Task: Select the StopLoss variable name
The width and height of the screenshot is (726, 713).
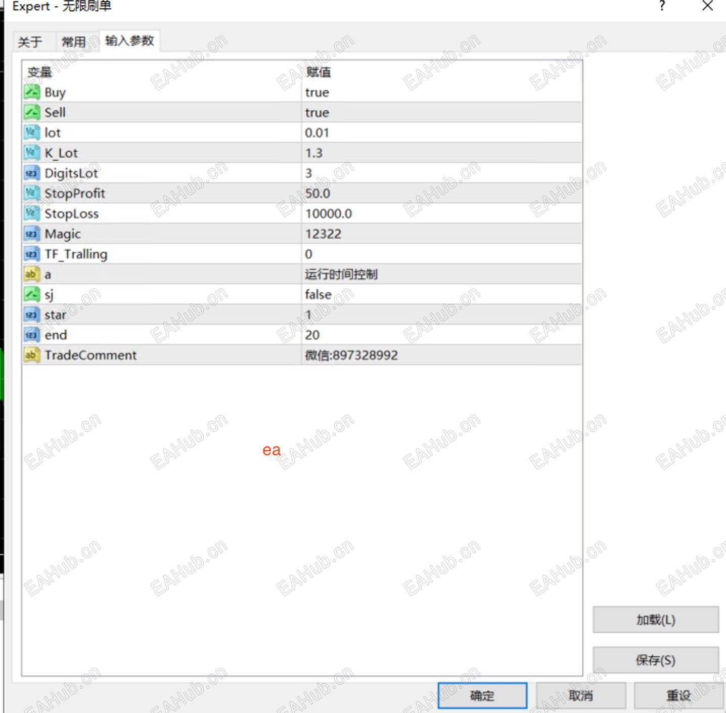Action: coord(72,214)
